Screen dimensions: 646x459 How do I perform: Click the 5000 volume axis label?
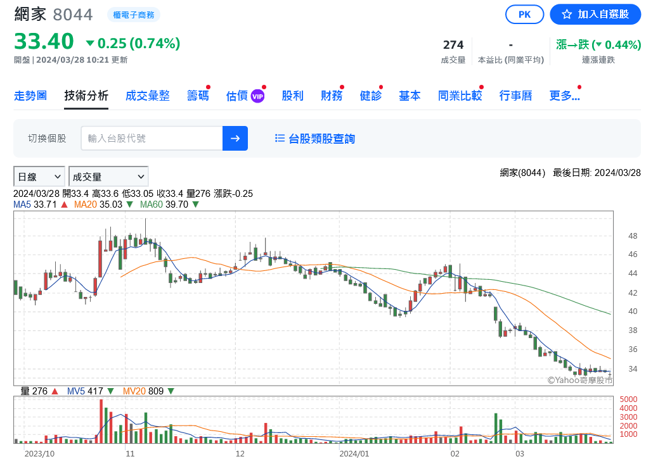tap(629, 399)
